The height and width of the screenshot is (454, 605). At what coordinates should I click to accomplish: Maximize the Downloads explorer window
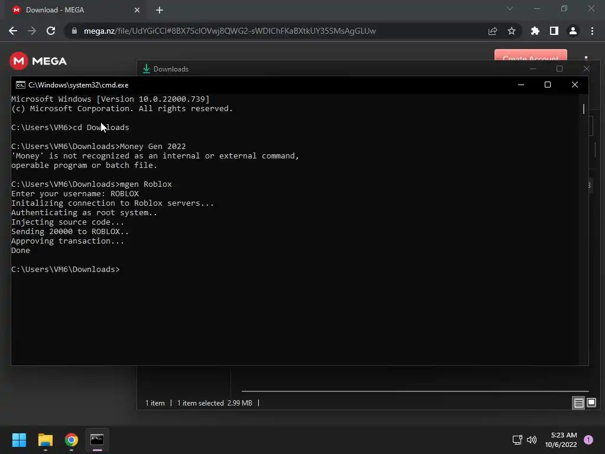560,69
